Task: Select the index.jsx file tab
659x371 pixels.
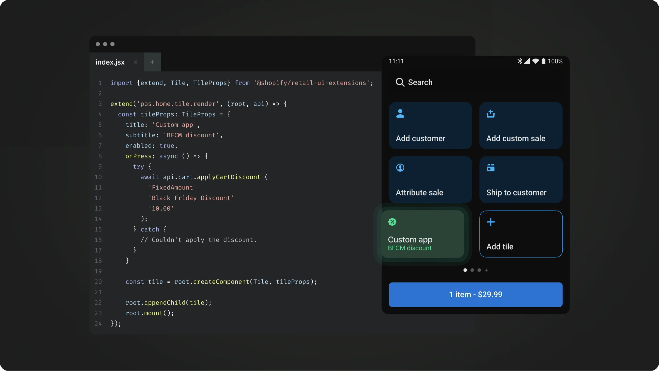Action: (110, 62)
